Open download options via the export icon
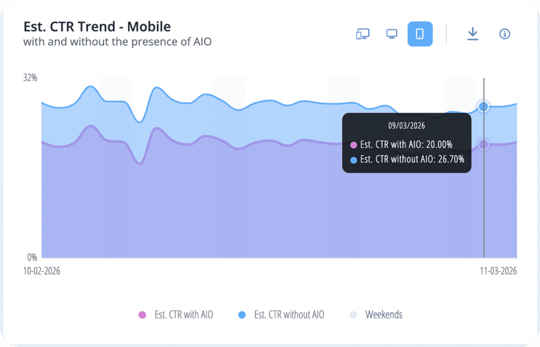Screen dimensions: 540x347 (x=472, y=34)
